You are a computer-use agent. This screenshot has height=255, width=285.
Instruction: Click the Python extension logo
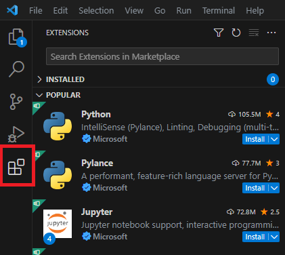[x=58, y=126]
